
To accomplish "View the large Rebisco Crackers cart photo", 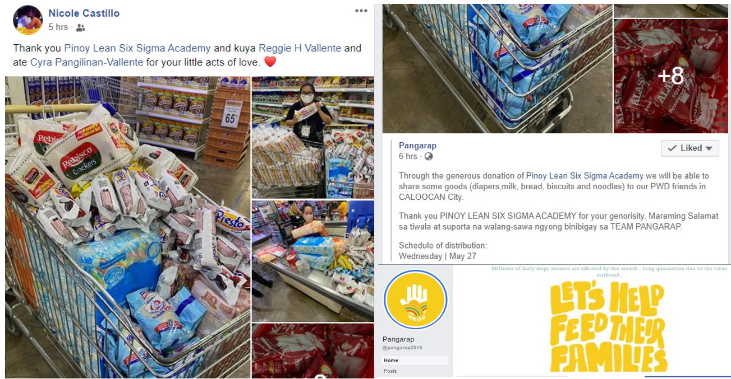I will pyautogui.click(x=127, y=227).
